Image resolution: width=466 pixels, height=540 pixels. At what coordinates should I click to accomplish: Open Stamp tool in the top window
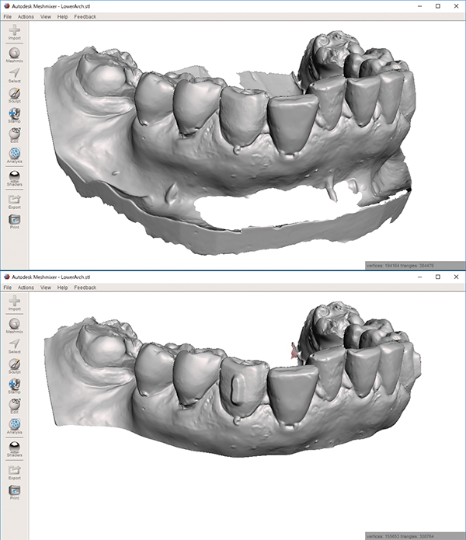pyautogui.click(x=15, y=114)
